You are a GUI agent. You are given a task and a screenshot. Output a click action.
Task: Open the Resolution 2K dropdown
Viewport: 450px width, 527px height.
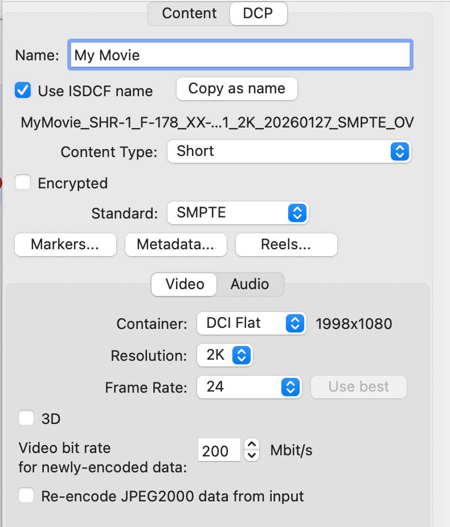[x=224, y=356]
